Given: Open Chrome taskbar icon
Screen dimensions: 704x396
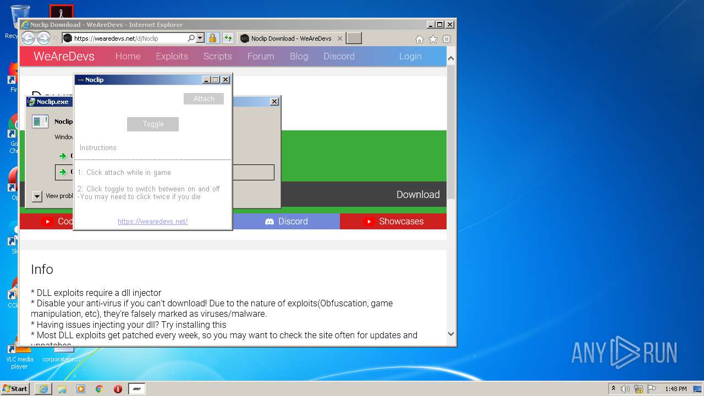Looking at the screenshot, I should click(99, 389).
